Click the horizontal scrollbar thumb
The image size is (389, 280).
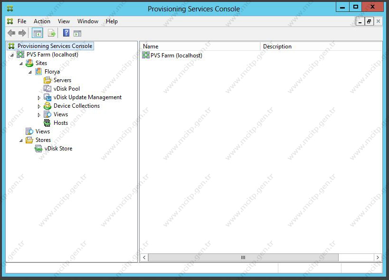pos(243,257)
